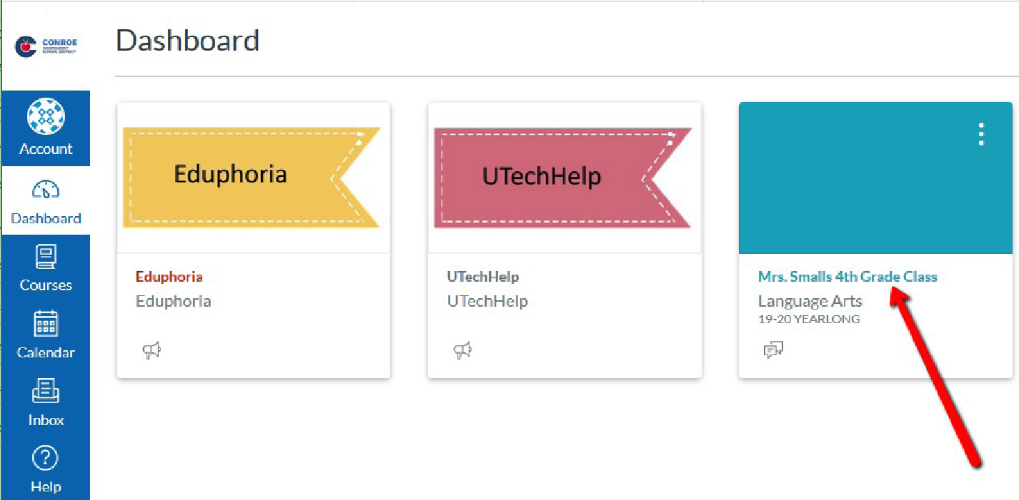Click the Conroe ISD logo
Screen dimensions: 1019x500
[x=46, y=47]
